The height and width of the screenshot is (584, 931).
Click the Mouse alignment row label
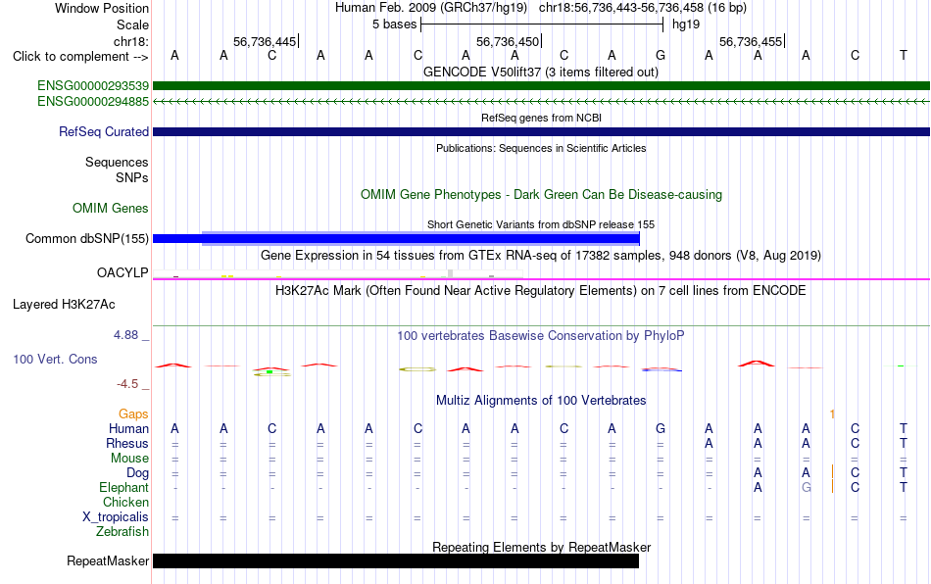(x=130, y=459)
